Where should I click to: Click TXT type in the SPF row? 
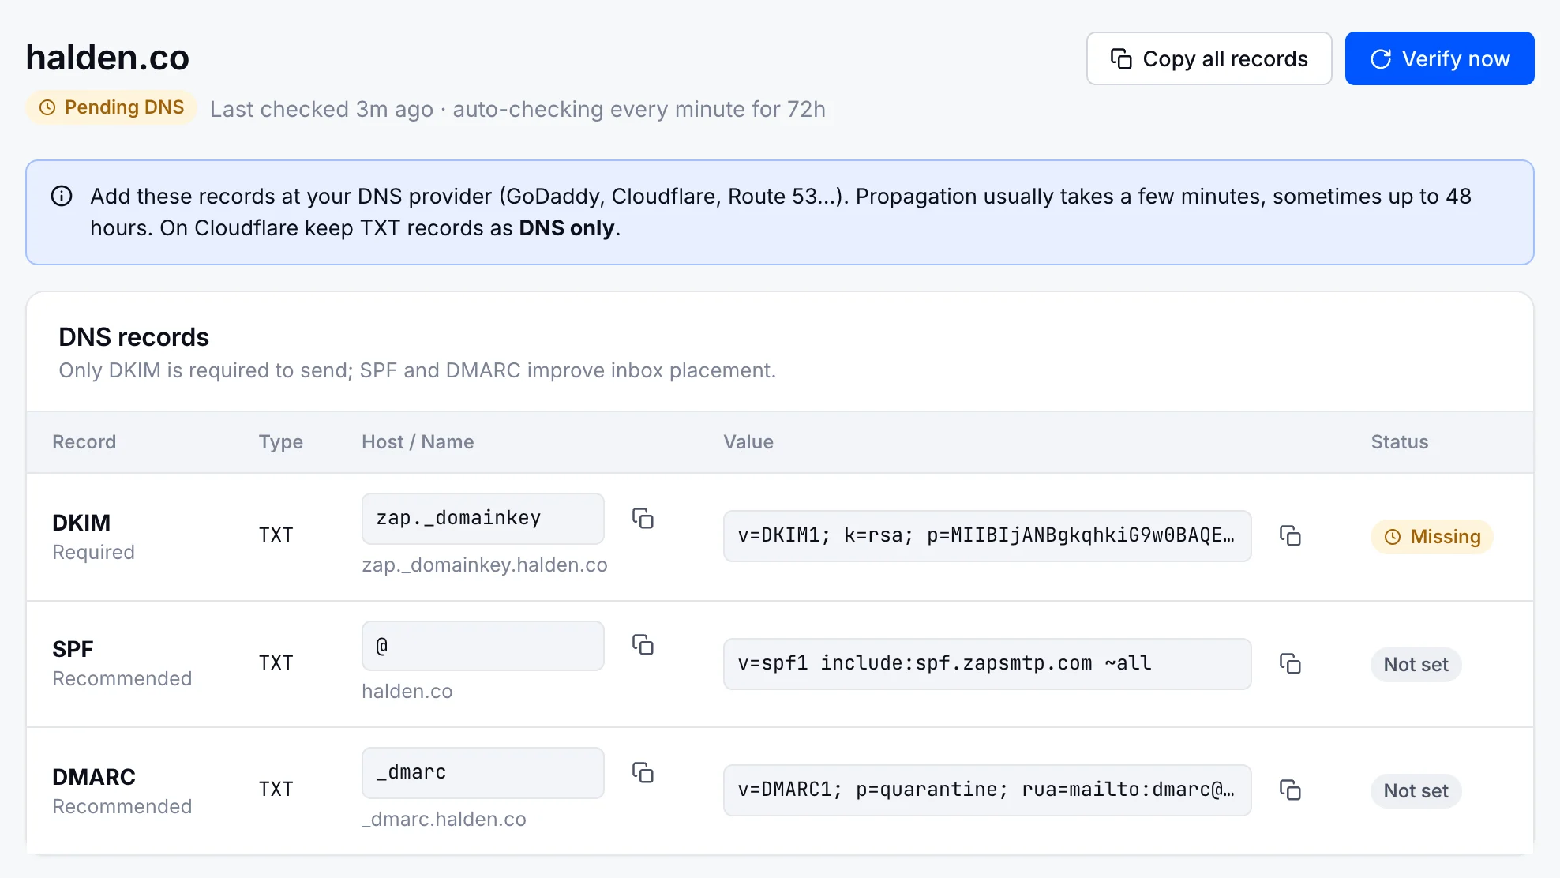(276, 663)
